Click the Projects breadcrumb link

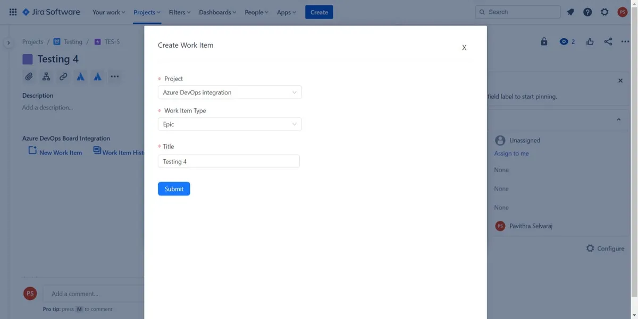(32, 41)
